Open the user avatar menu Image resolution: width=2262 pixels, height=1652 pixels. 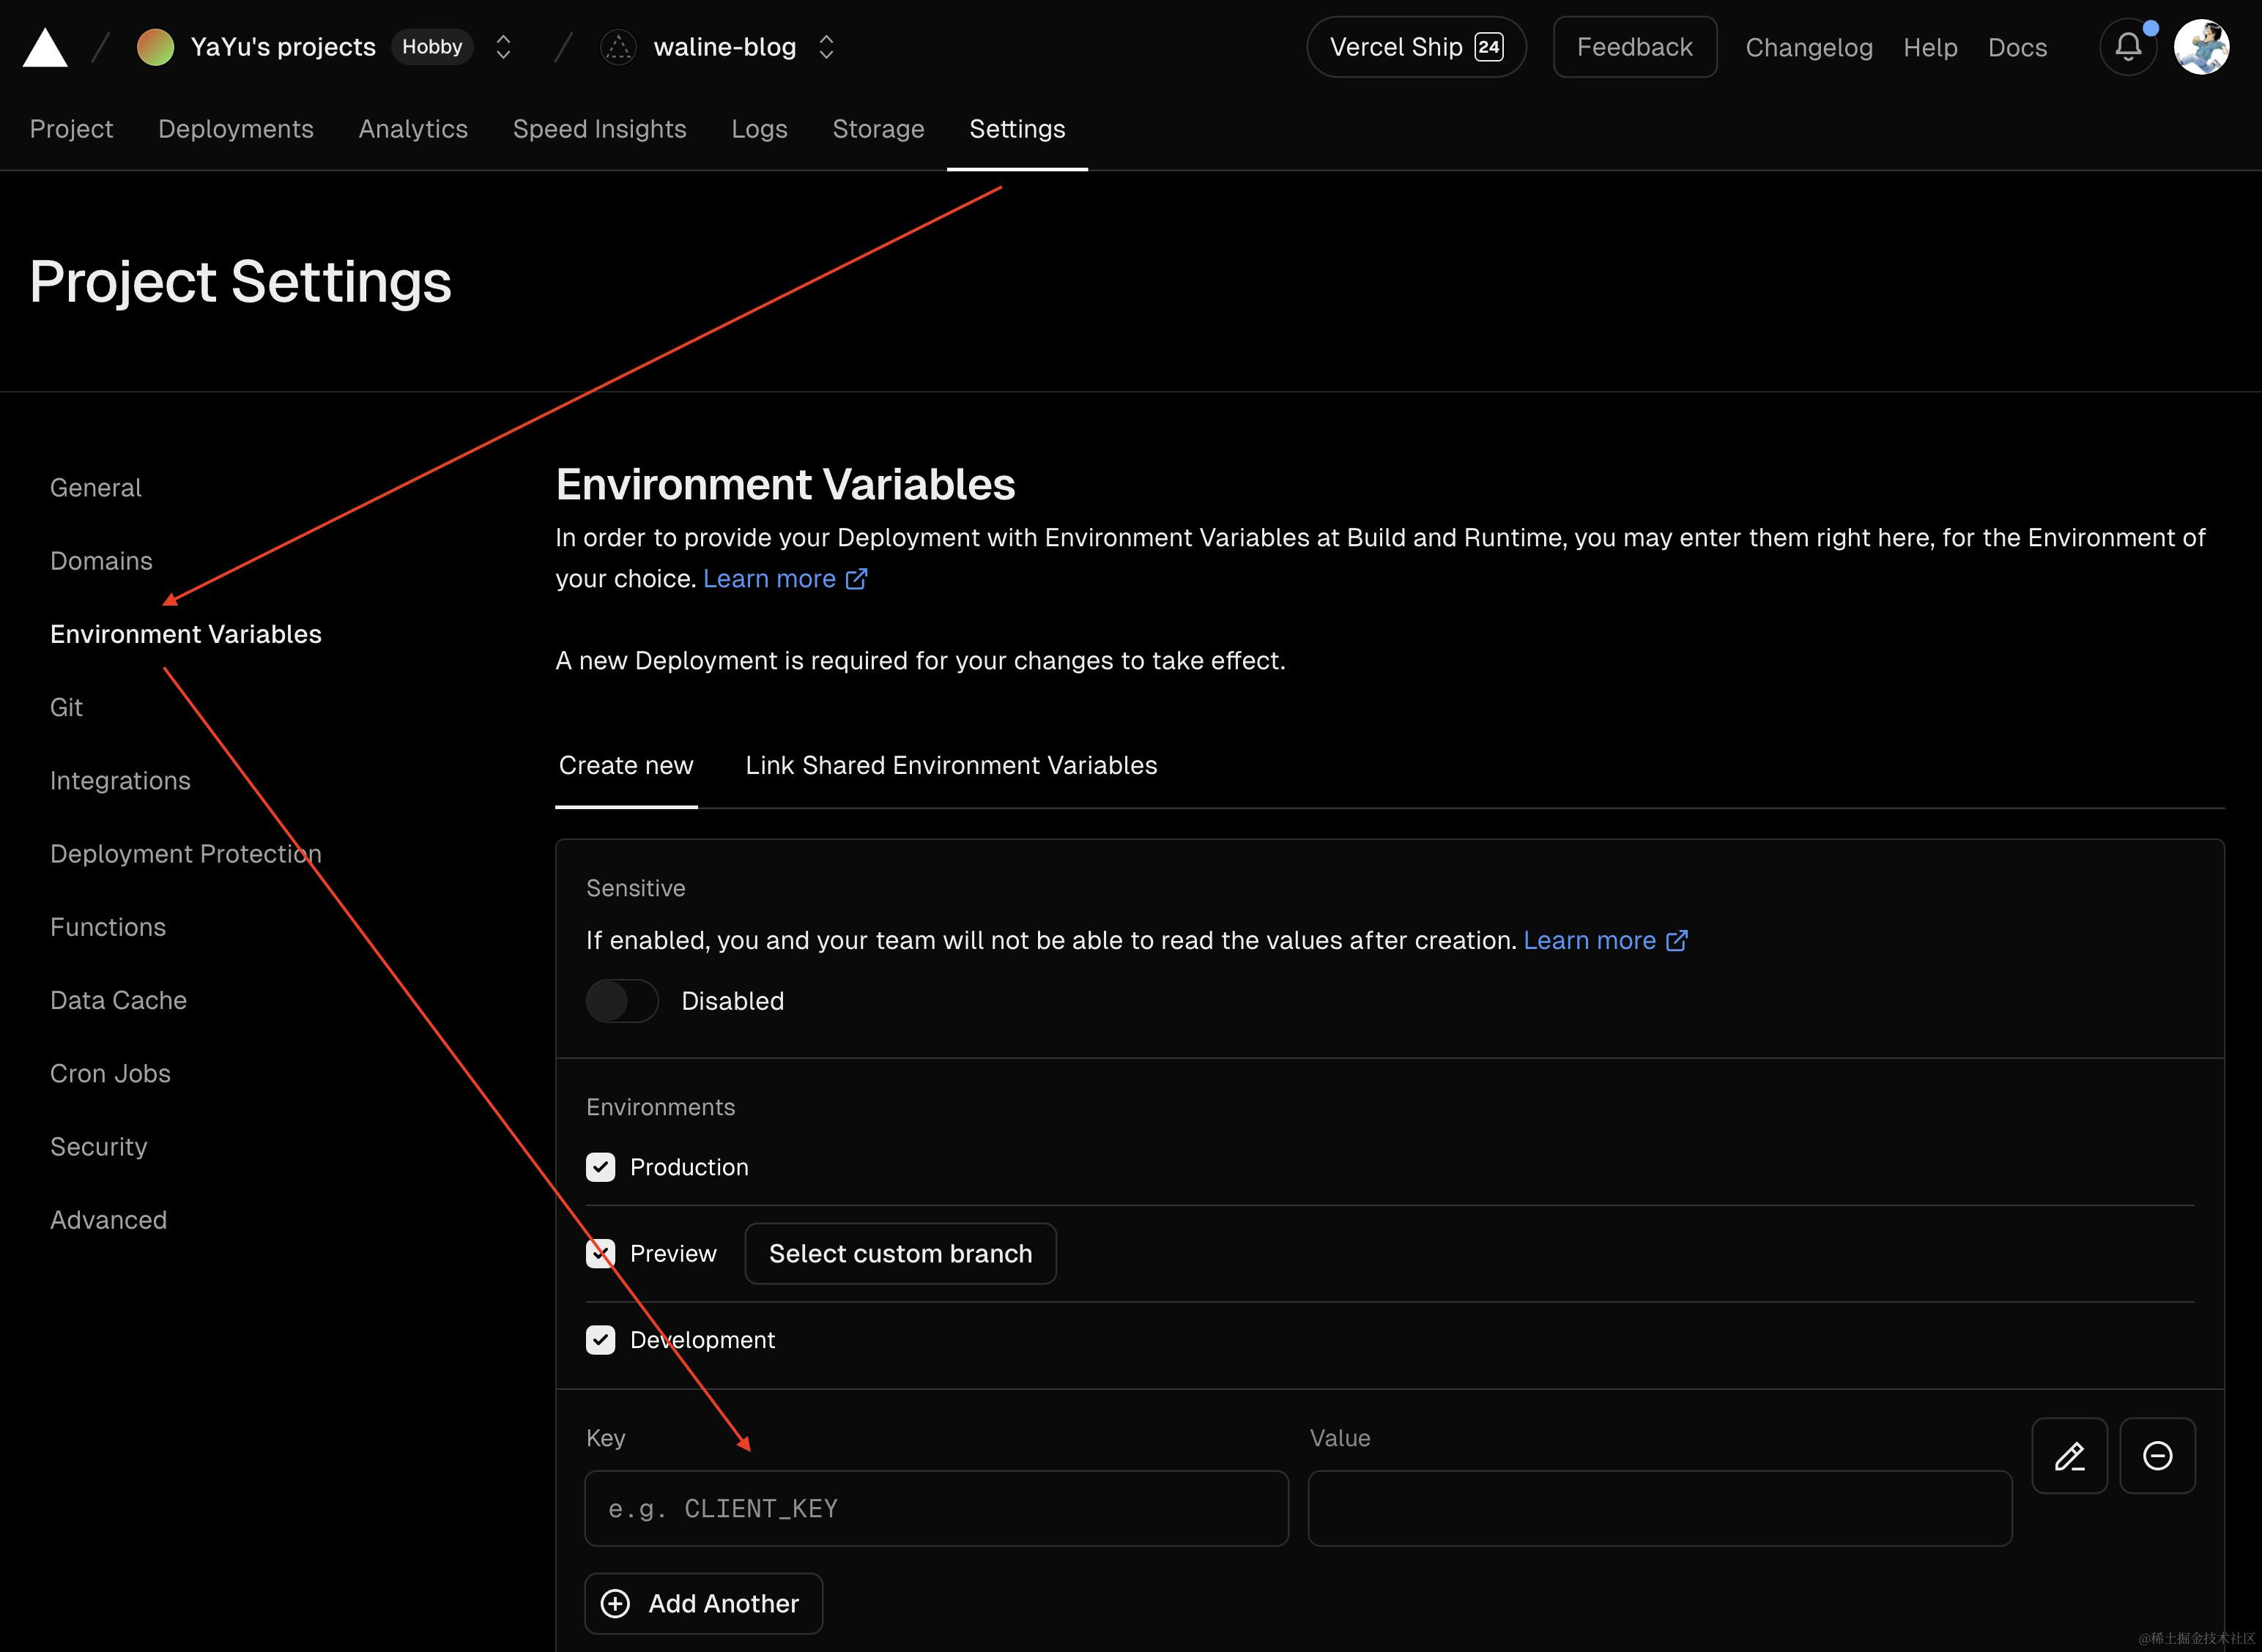[x=2201, y=47]
